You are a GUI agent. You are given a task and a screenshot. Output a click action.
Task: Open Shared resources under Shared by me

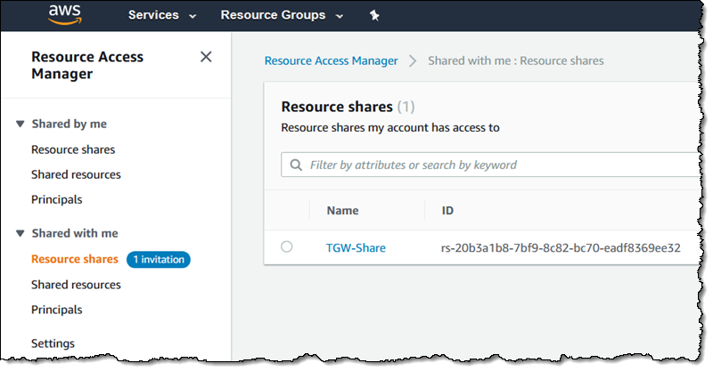pyautogui.click(x=76, y=174)
